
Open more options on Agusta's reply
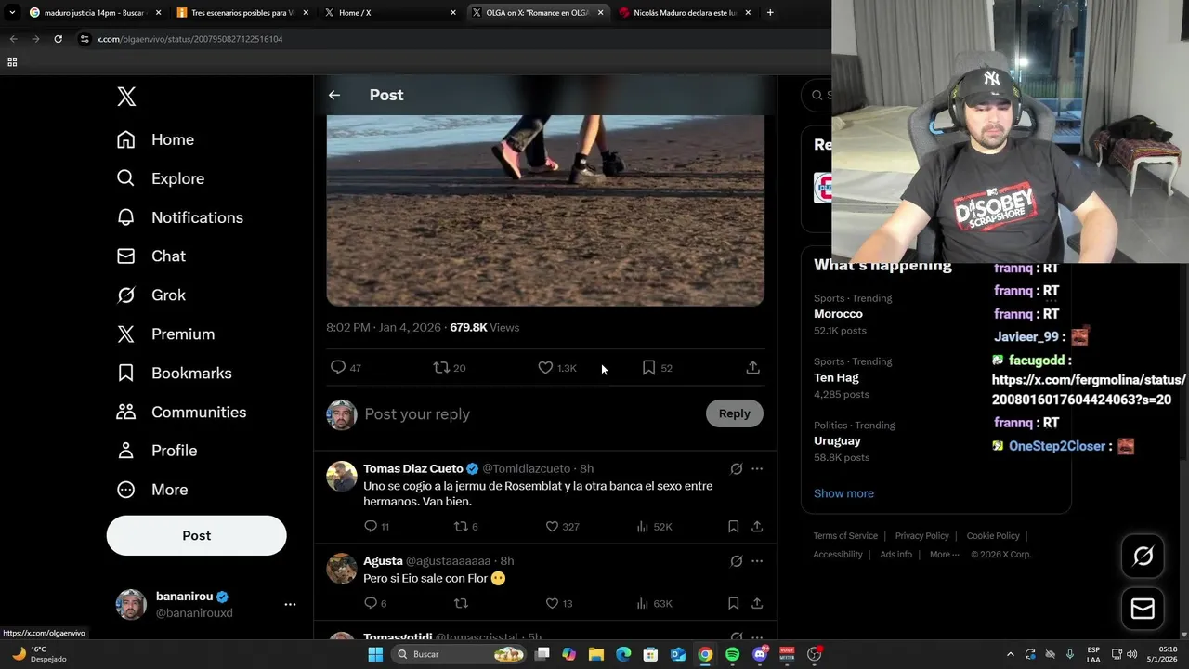[x=757, y=561]
